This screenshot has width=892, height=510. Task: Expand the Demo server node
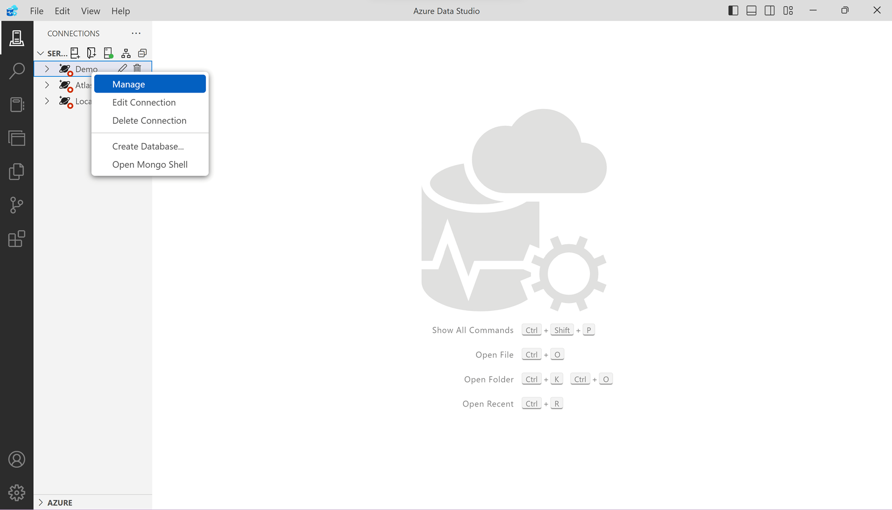(47, 69)
